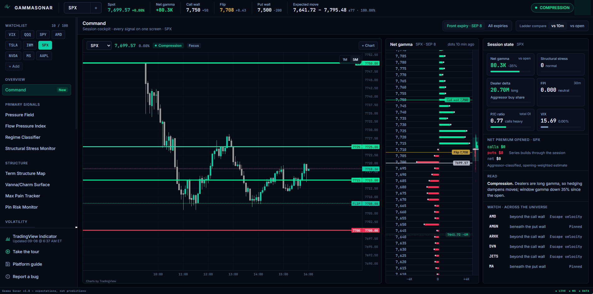Toggle the Focus mode chip
This screenshot has width=593, height=294.
pos(194,46)
